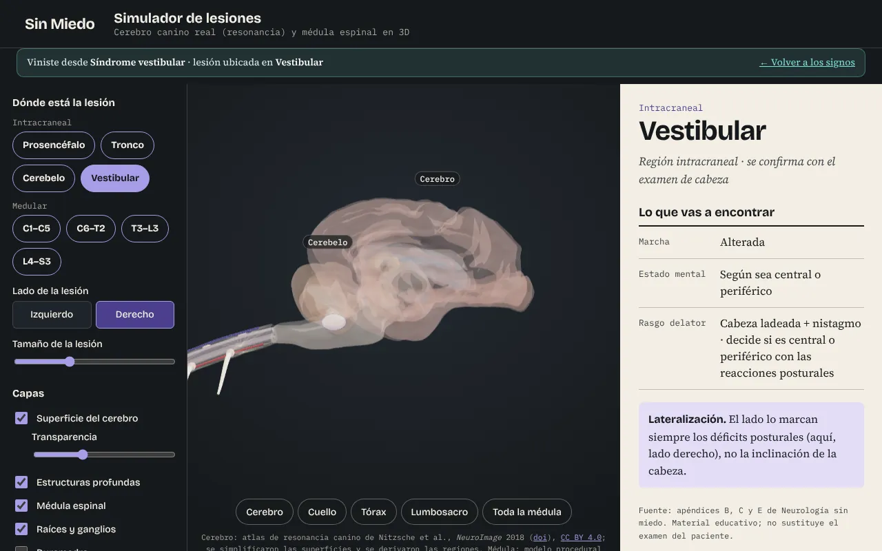Click the white lesion marker on the brain

coord(334,322)
